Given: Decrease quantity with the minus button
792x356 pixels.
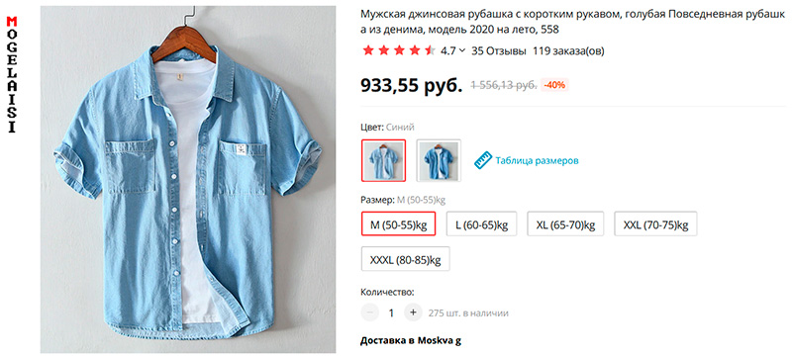Looking at the screenshot, I should click(x=369, y=312).
